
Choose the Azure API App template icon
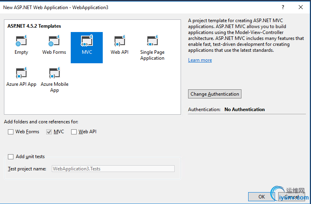(21, 73)
